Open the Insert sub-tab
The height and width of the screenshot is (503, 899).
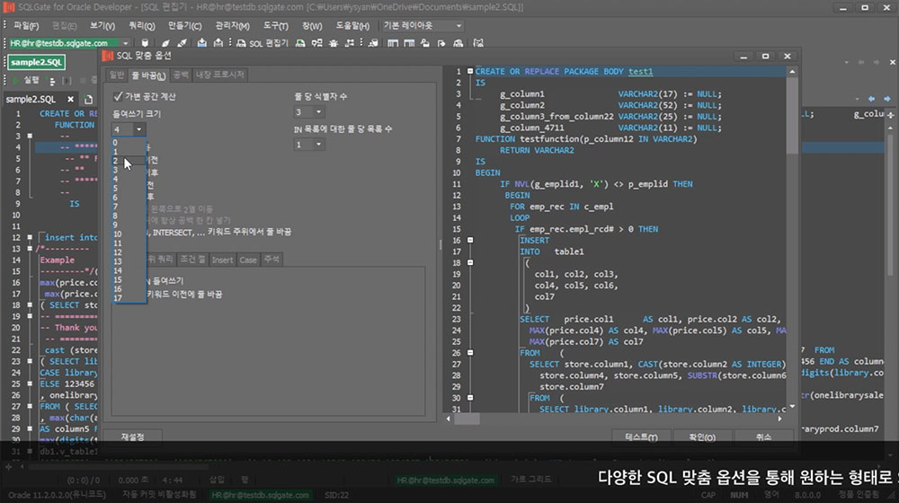pos(222,260)
